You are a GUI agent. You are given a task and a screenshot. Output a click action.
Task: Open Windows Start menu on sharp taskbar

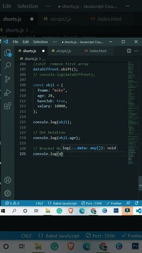pos(3,211)
